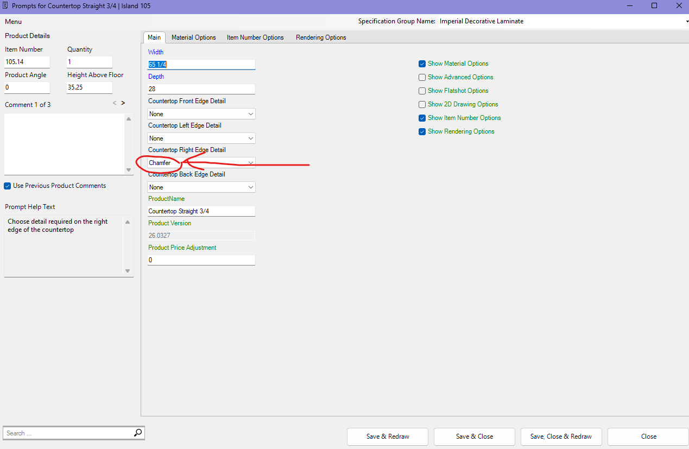Select the Main tab
Screen dimensions: 689x449
coord(154,37)
